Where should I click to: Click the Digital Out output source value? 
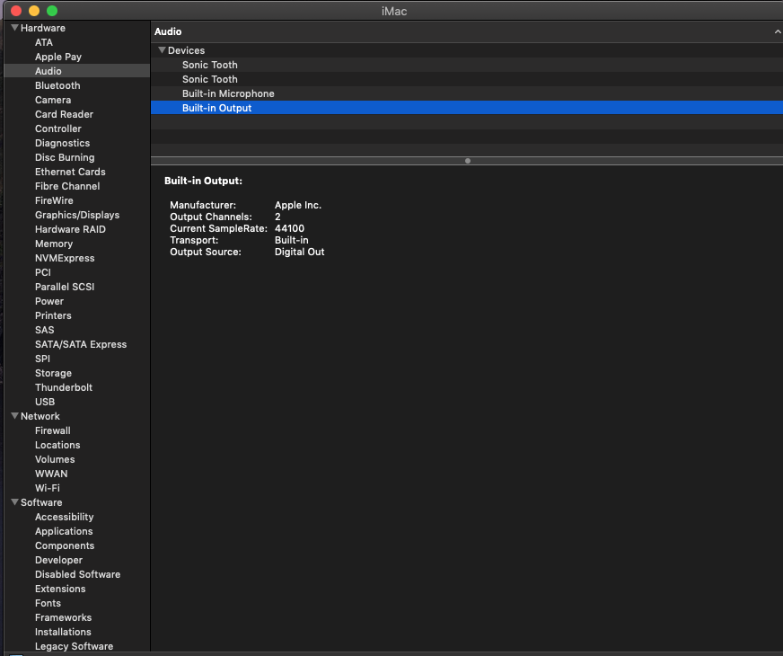pyautogui.click(x=299, y=252)
